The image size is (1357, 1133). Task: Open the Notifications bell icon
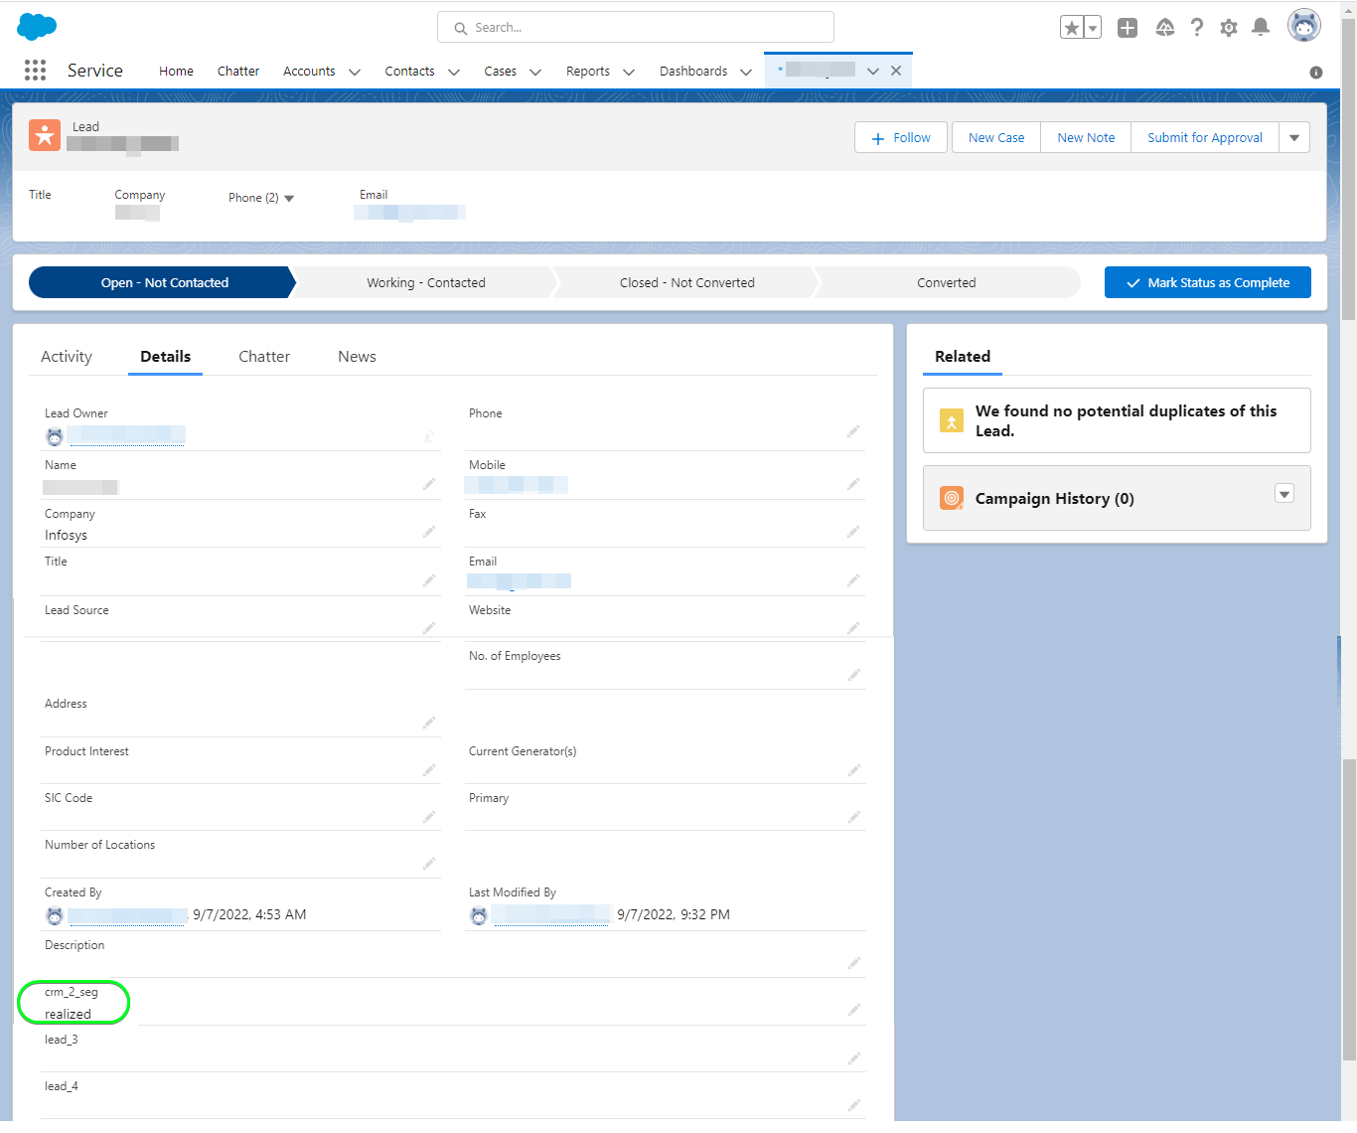click(x=1261, y=28)
